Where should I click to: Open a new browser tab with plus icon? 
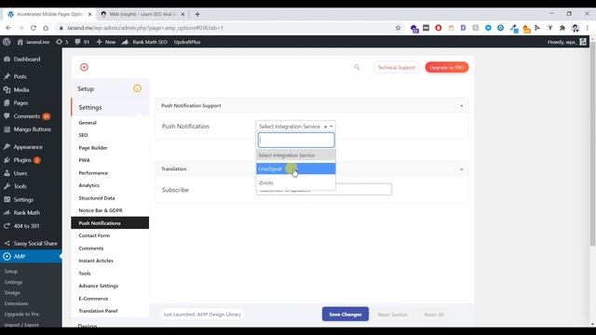click(x=197, y=14)
